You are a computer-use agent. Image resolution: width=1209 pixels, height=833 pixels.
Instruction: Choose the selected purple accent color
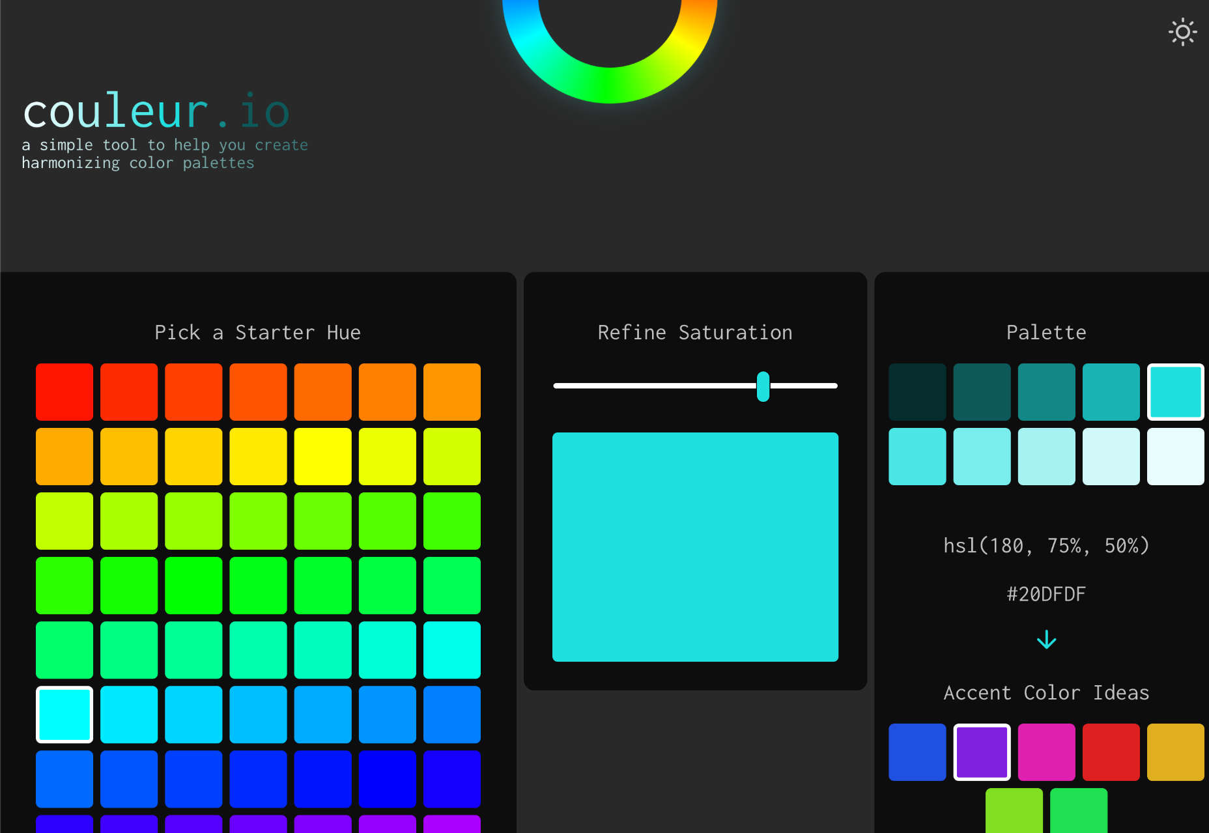[982, 752]
